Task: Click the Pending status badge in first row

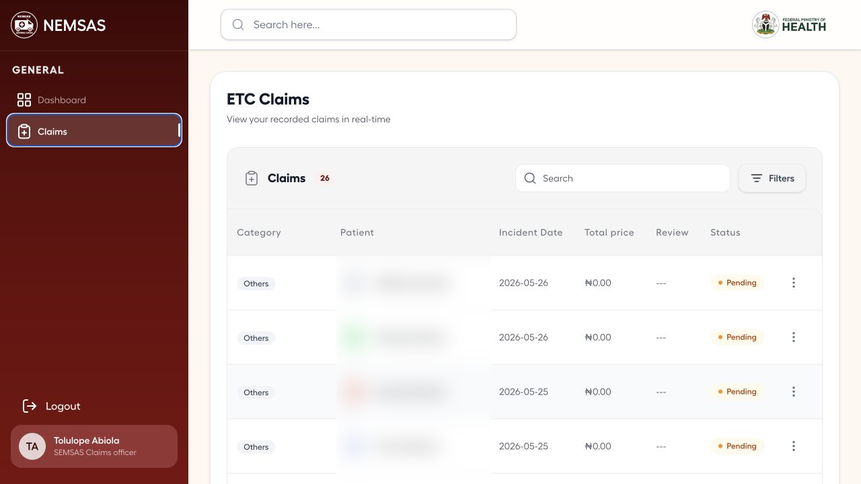Action: (737, 283)
